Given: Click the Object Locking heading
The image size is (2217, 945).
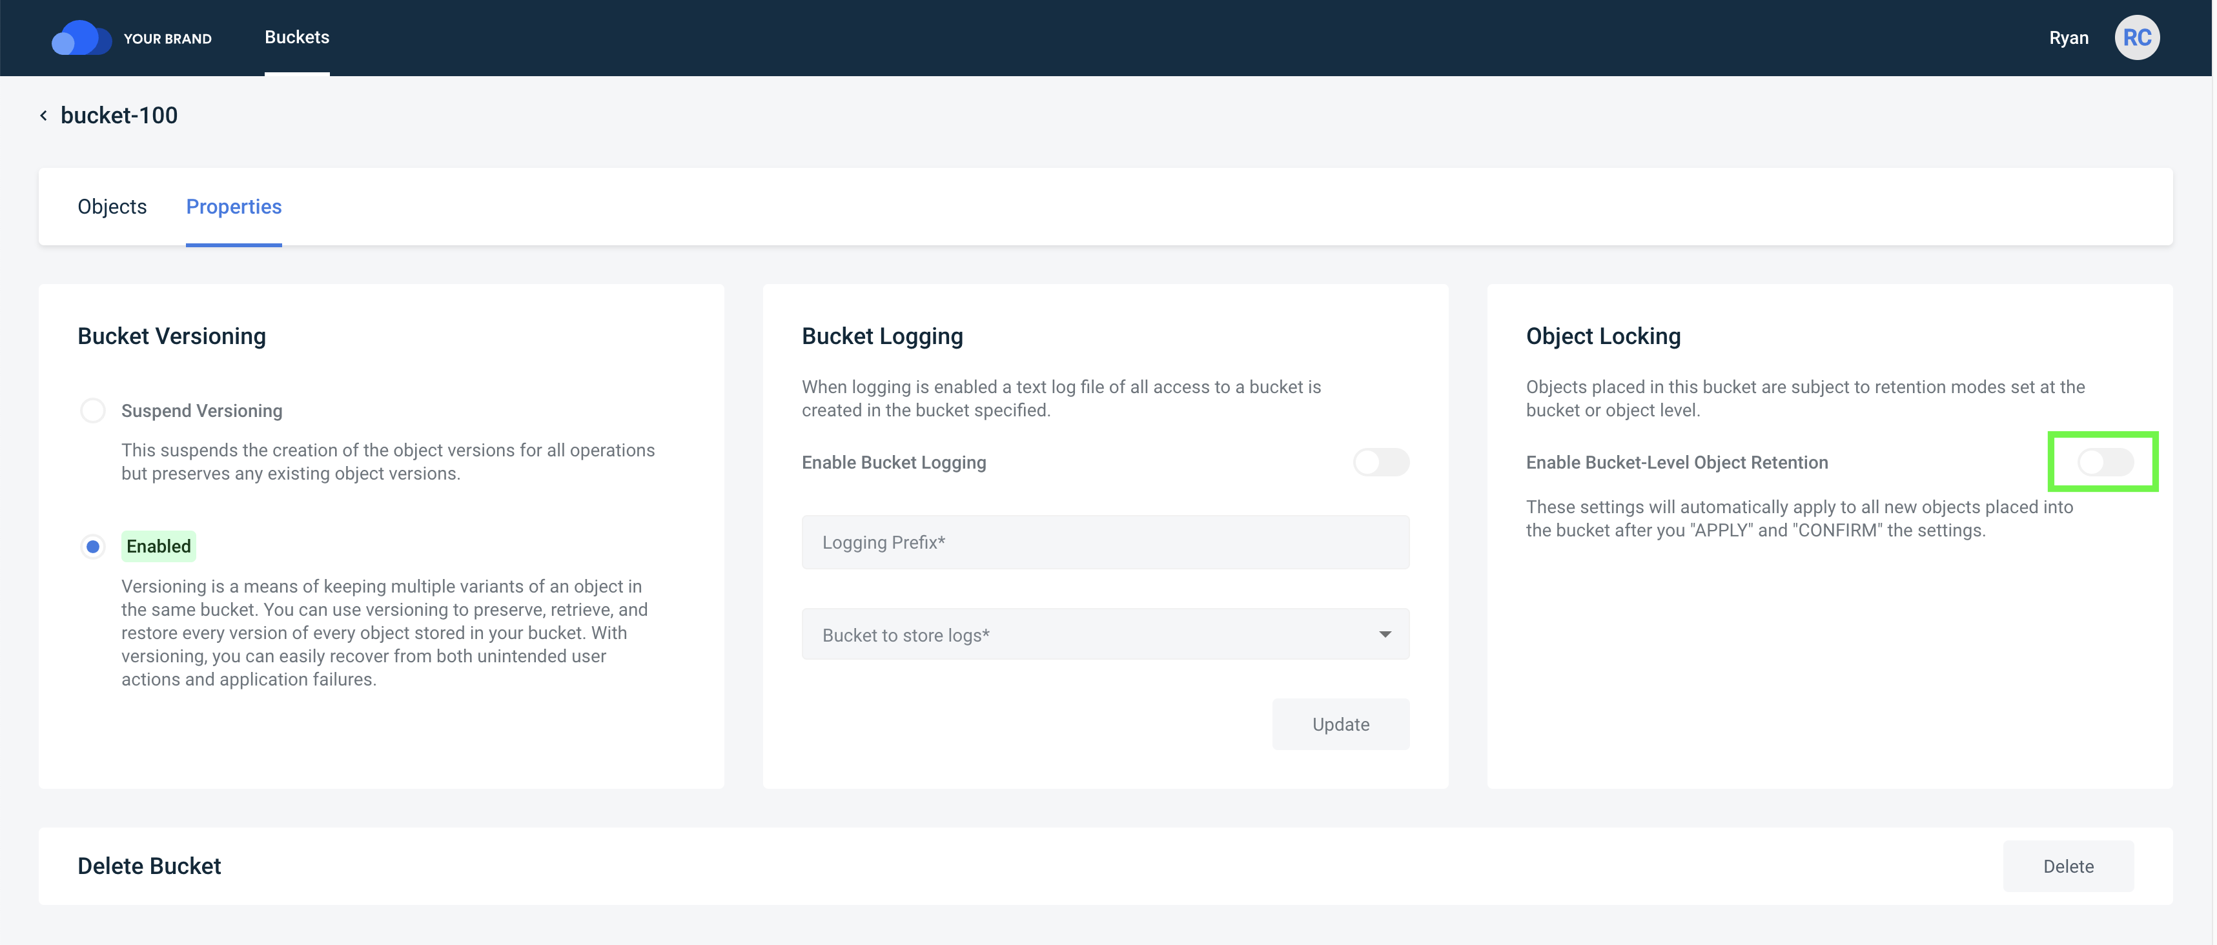Looking at the screenshot, I should click(1602, 336).
